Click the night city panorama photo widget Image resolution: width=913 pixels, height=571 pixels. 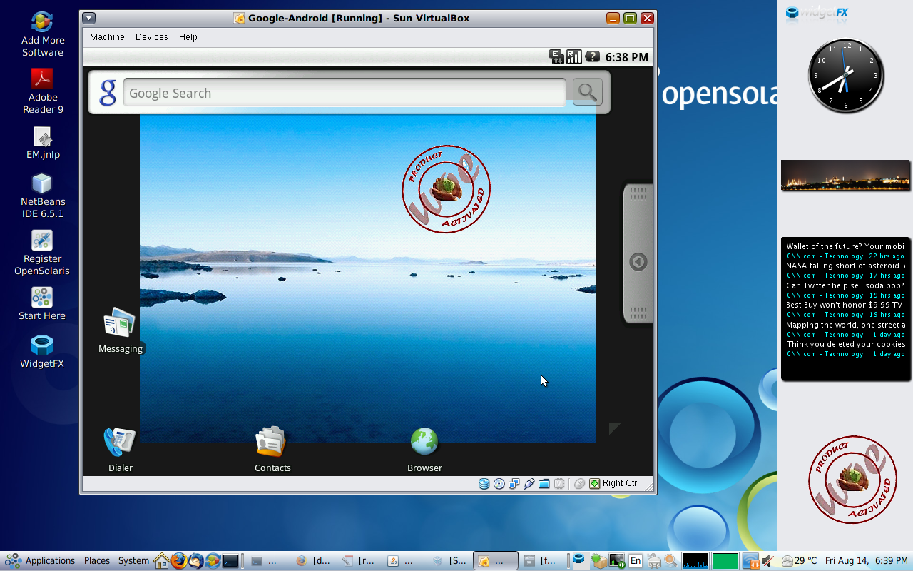click(x=845, y=175)
